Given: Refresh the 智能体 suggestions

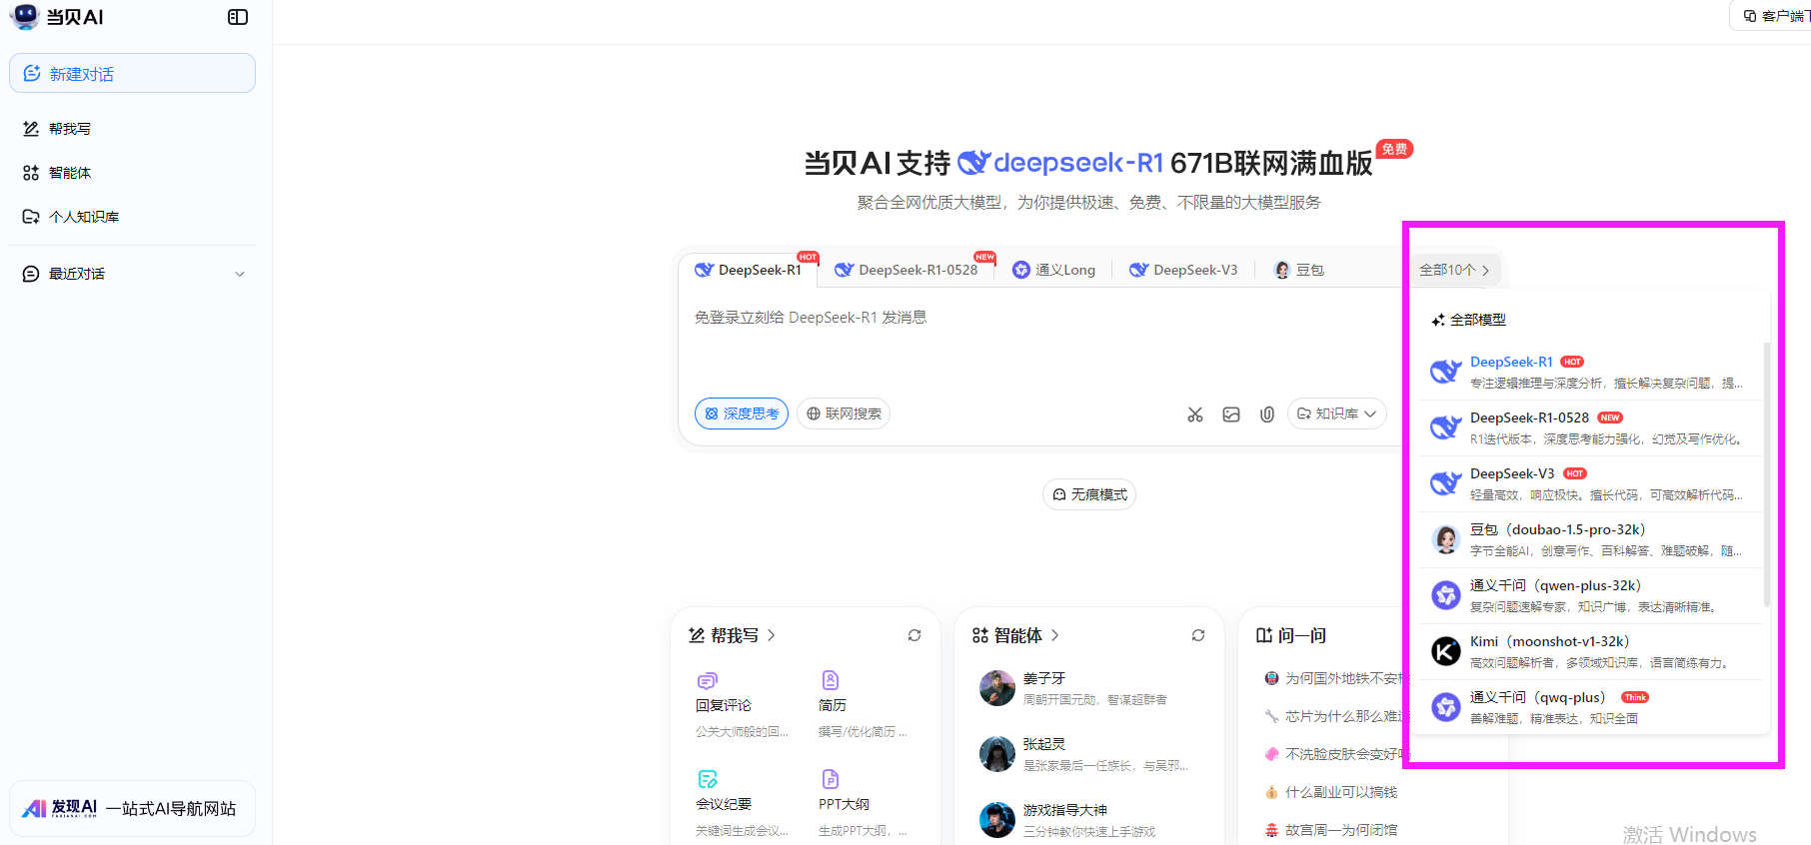Looking at the screenshot, I should (1198, 635).
